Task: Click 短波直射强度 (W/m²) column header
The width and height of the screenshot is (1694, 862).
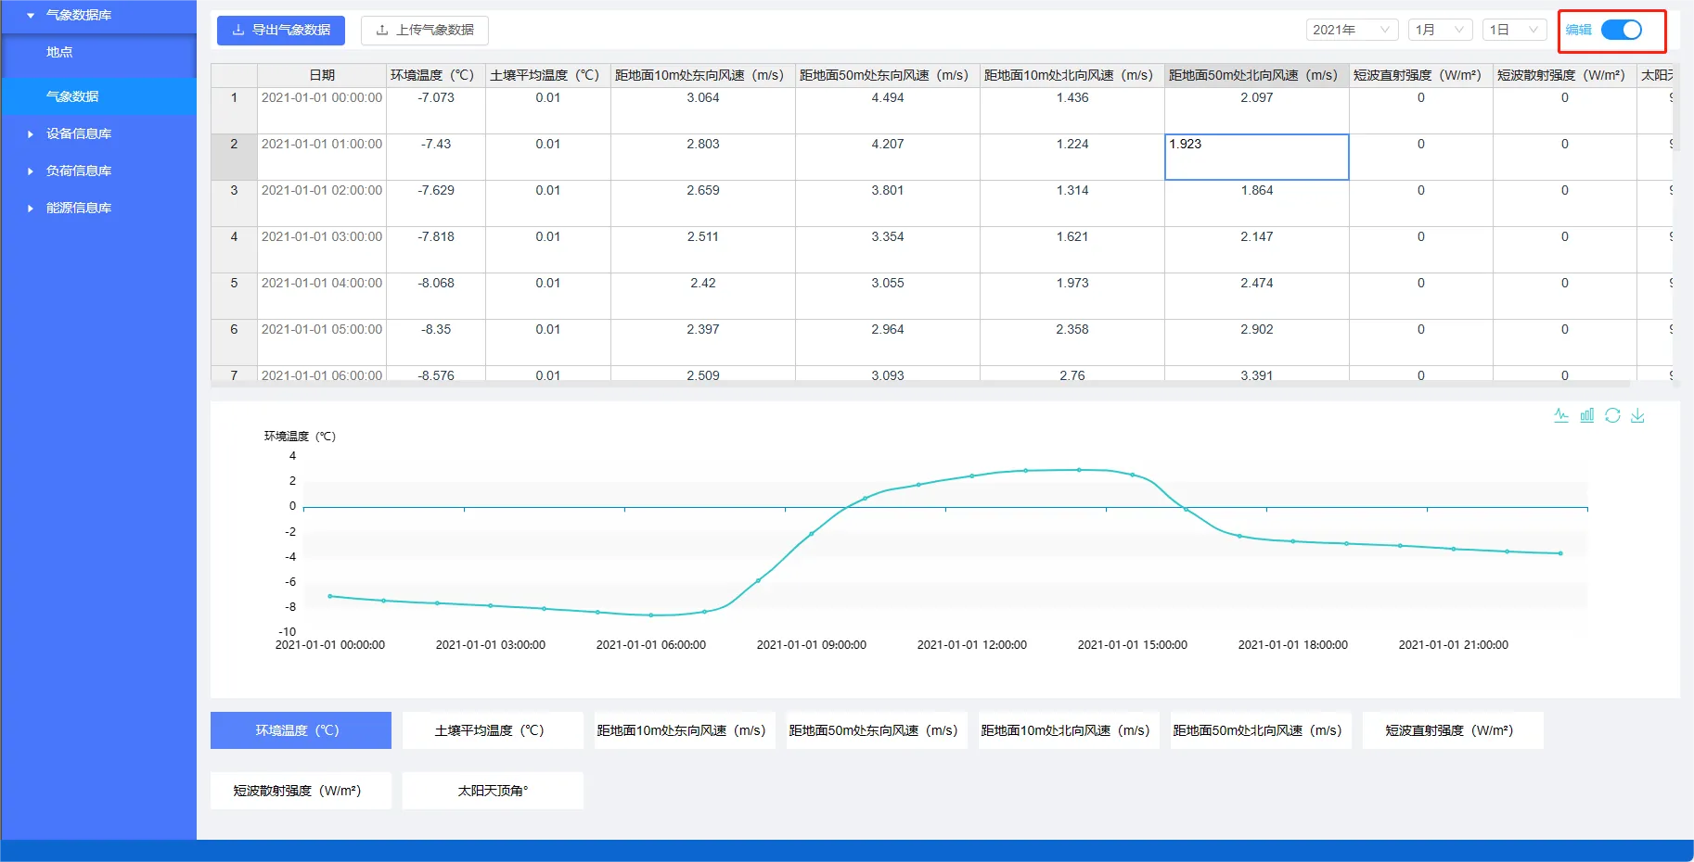Action: [1421, 75]
